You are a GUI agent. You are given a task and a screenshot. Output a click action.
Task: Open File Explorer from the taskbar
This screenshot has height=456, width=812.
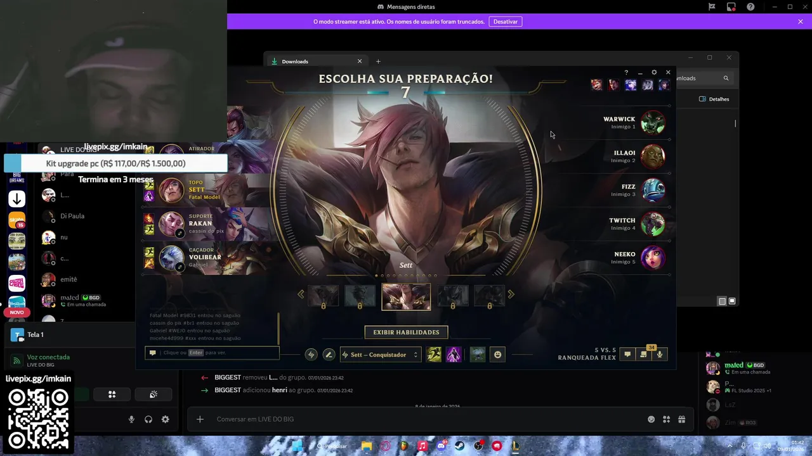pos(367,446)
